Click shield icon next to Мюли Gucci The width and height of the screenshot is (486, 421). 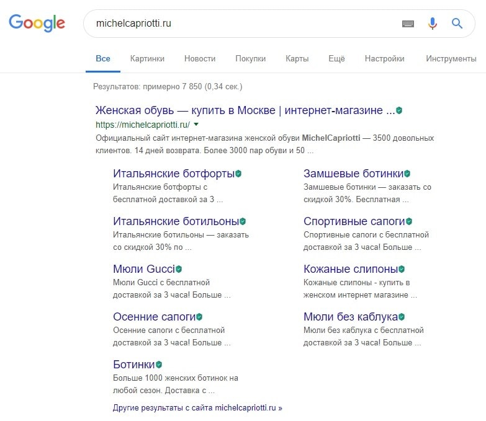(x=179, y=269)
